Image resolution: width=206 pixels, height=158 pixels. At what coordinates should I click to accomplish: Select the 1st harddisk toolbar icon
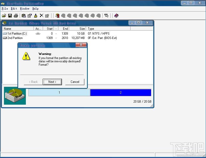pyautogui.click(x=57, y=16)
